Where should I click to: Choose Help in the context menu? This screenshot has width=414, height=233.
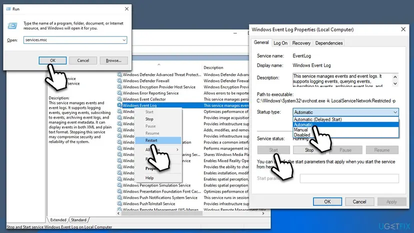click(149, 178)
